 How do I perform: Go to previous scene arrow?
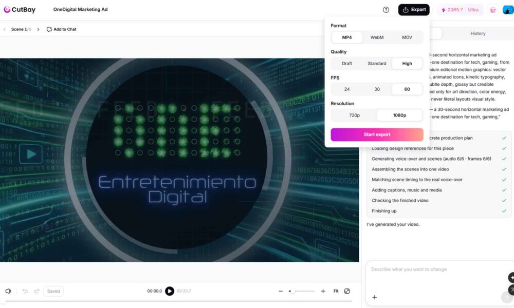coord(4,29)
